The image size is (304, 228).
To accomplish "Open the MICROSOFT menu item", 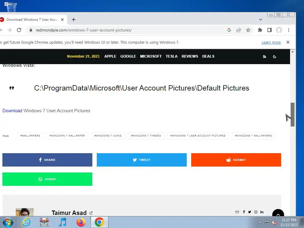I will [x=151, y=56].
